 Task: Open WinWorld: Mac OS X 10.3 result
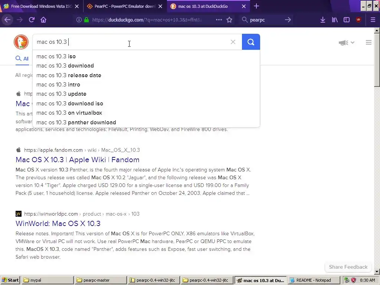coord(58,223)
